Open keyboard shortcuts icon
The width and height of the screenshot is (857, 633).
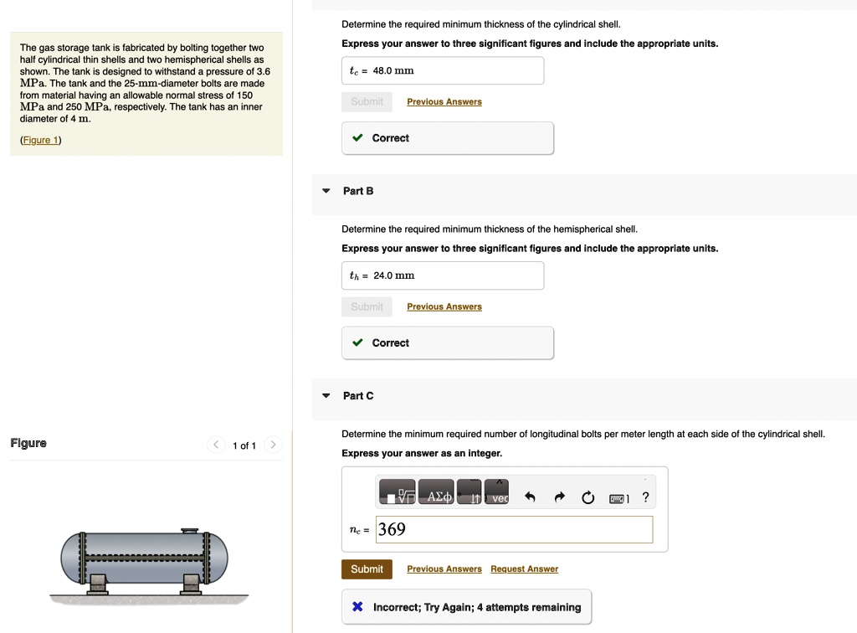[618, 498]
